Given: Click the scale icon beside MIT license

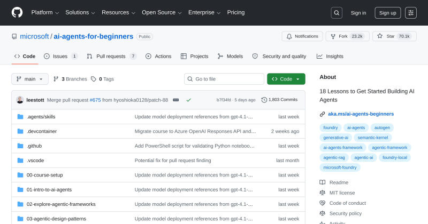Looking at the screenshot, I should (x=323, y=193).
